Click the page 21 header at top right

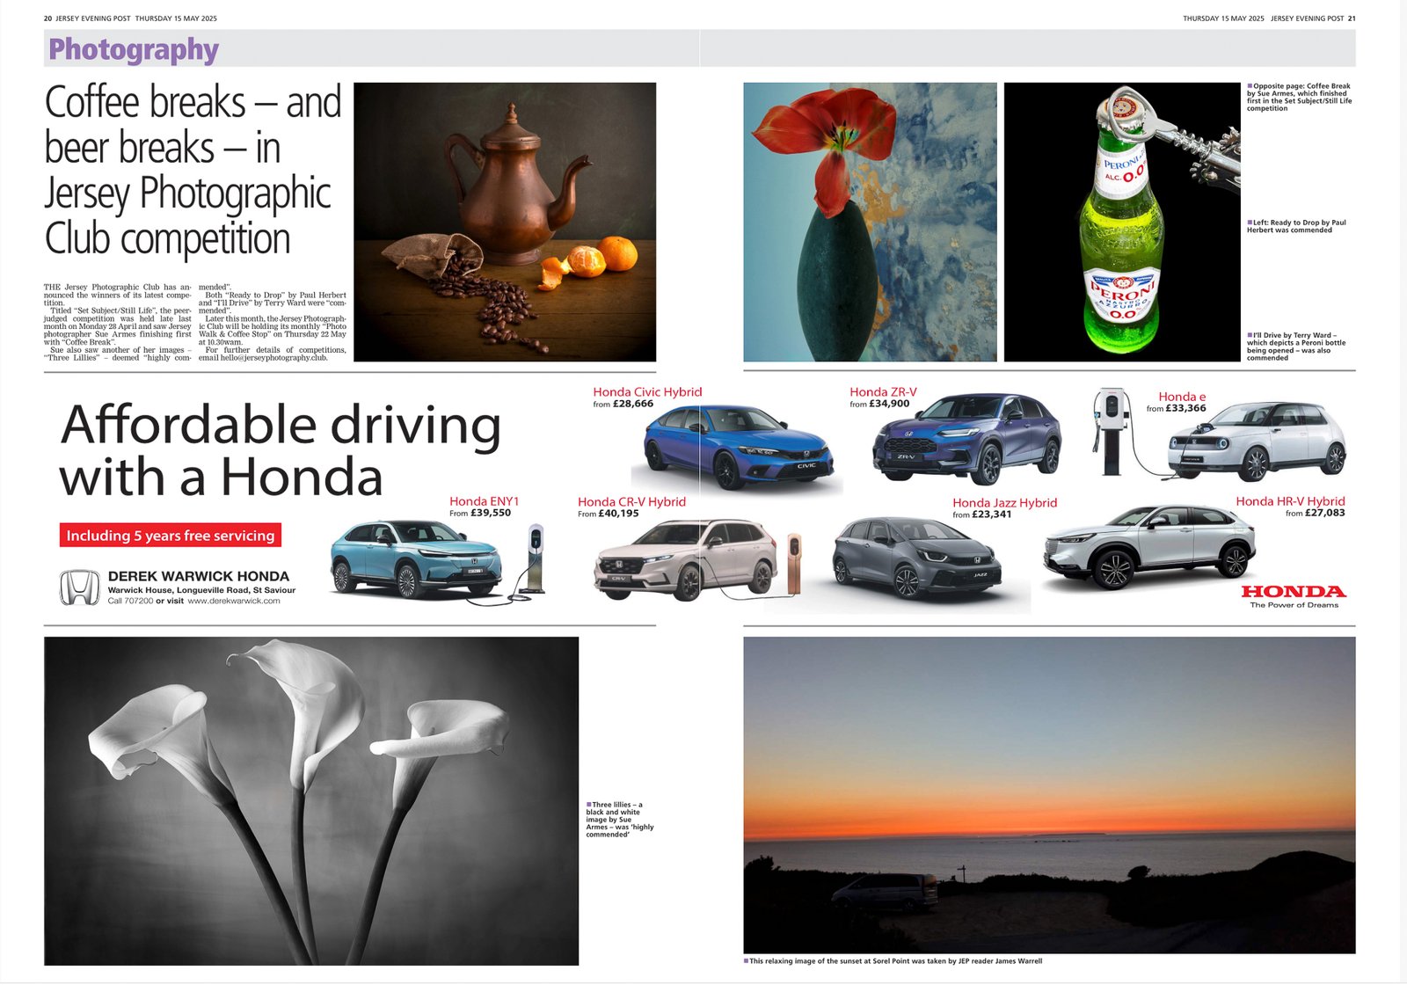[x=1269, y=18]
